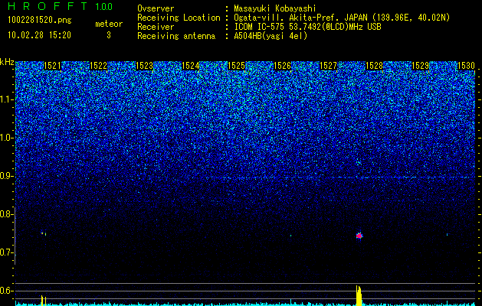Screen dimensions: 482x306
Task: Click the kHz axis unit label
Action: click(x=7, y=62)
